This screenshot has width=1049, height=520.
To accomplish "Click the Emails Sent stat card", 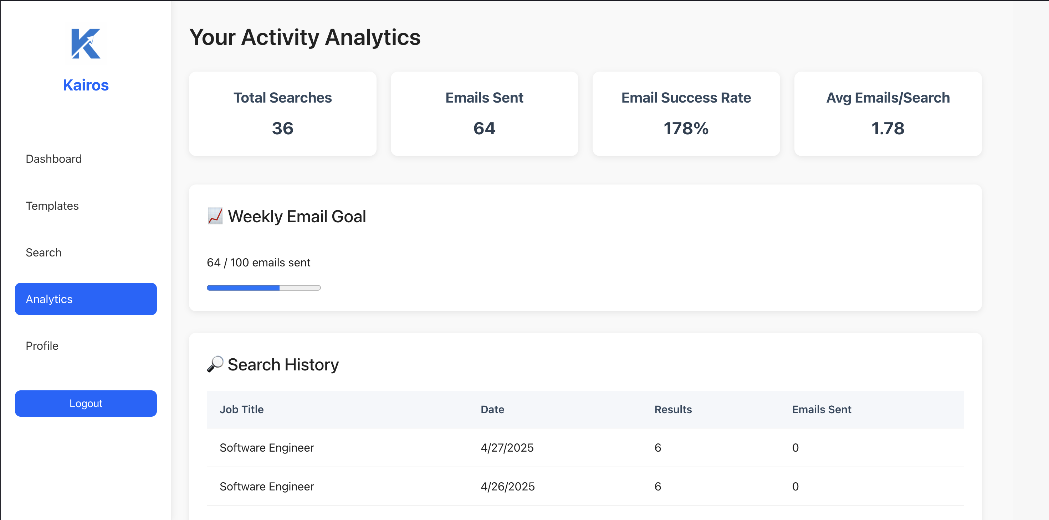I will (x=484, y=114).
